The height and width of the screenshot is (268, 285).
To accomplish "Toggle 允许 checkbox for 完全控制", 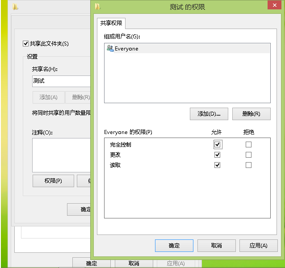I will 218,145.
